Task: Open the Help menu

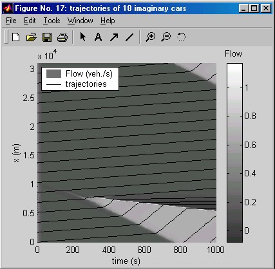Action: 108,21
